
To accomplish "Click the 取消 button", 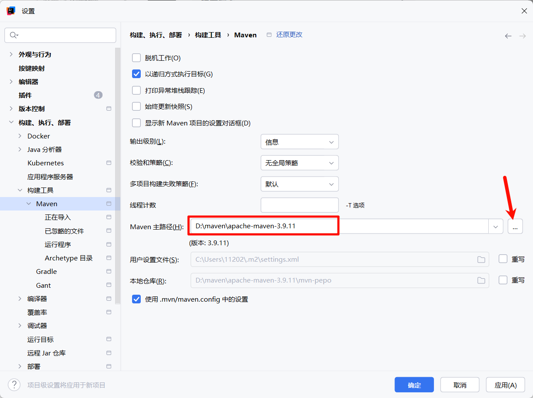I will 460,385.
